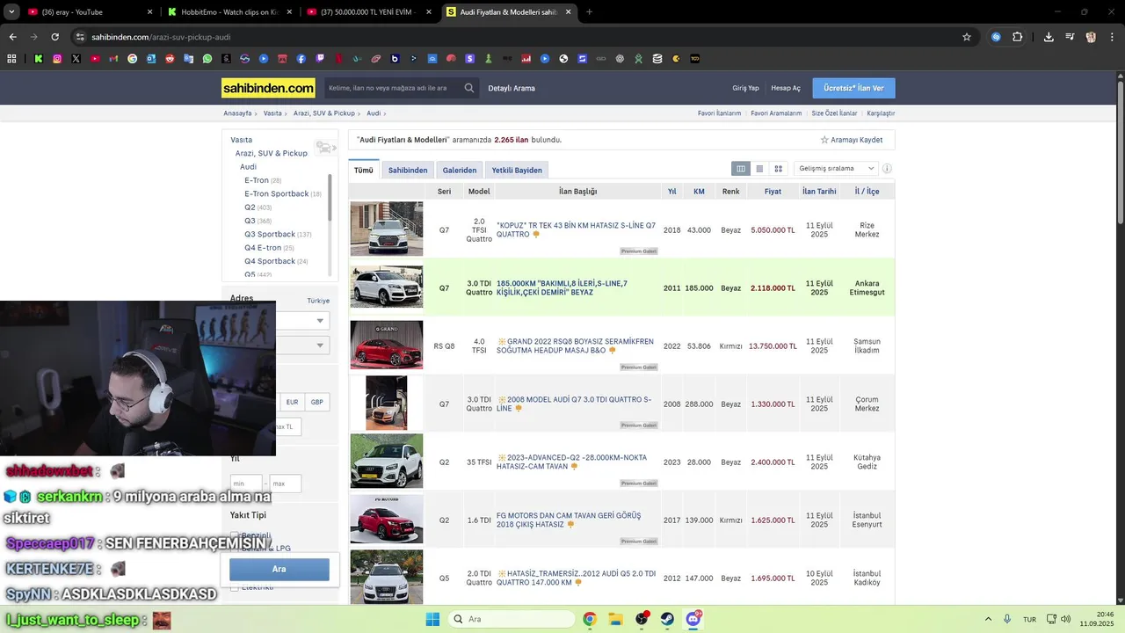This screenshot has height=633, width=1125.
Task: Open the Twitch bookmark icon
Action: click(x=320, y=59)
